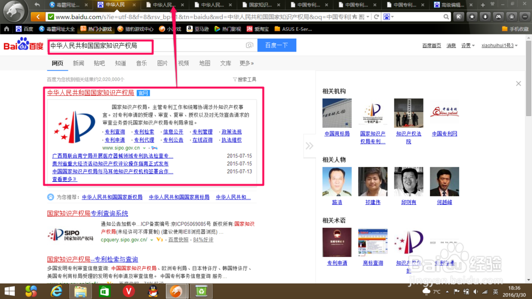
Task: Click 何越峰 person thumbnail
Action: (x=444, y=181)
